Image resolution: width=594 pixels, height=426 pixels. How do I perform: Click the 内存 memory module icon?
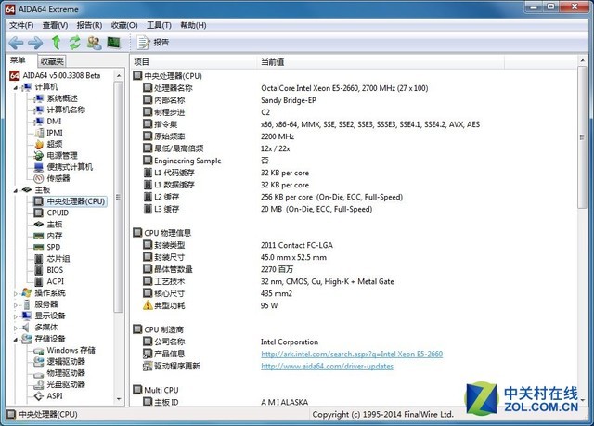39,236
